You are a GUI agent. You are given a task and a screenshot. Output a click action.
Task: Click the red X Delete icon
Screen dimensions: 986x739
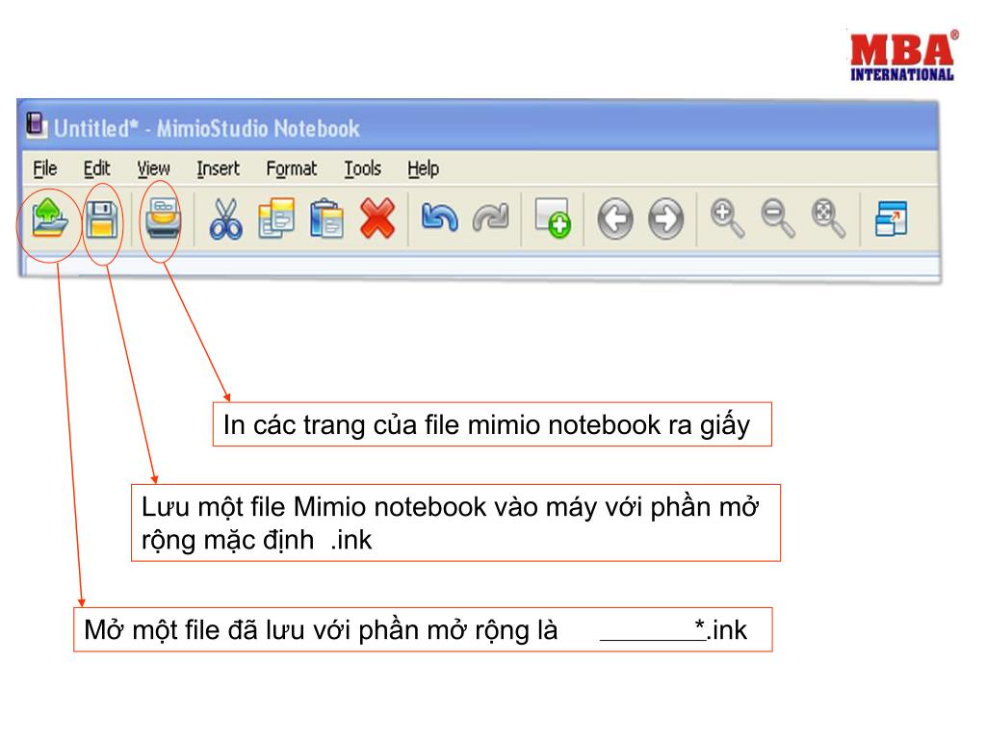coord(377,218)
